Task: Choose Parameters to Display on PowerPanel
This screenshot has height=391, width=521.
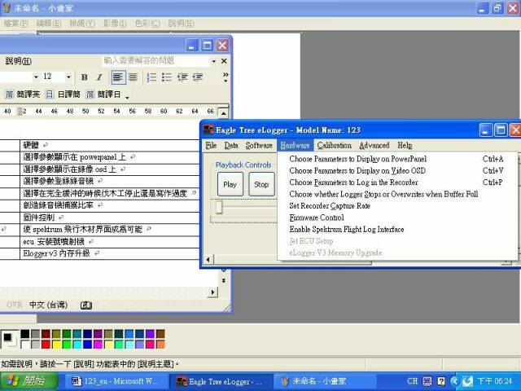Action: pos(397,159)
